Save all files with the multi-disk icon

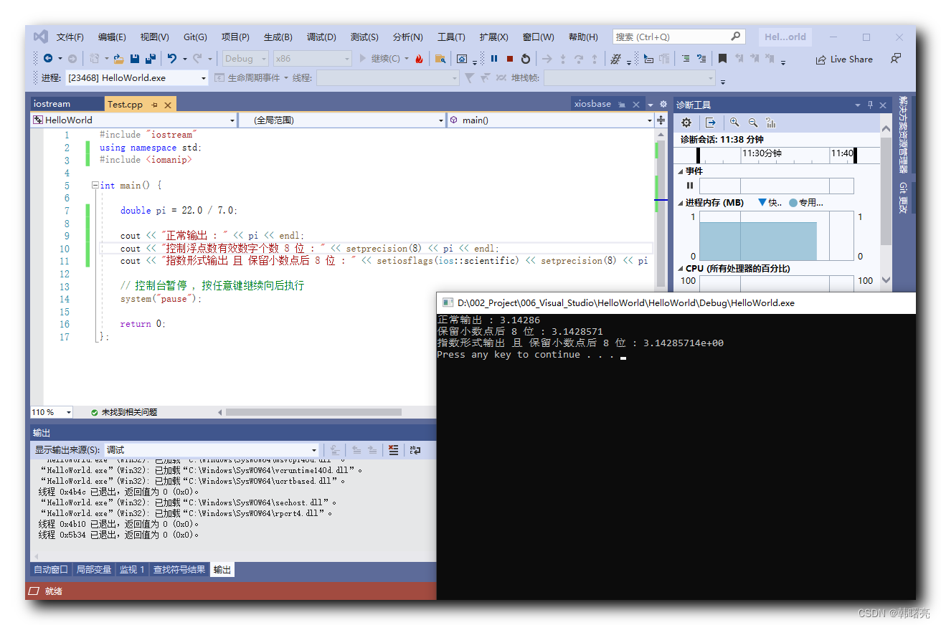(x=151, y=59)
